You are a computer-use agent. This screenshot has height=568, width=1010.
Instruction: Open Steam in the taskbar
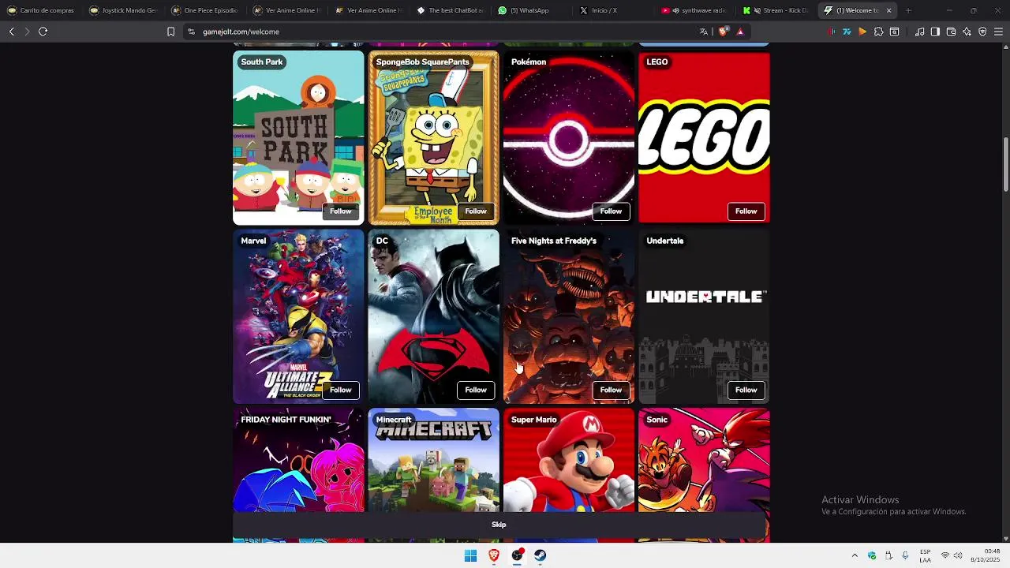point(541,555)
